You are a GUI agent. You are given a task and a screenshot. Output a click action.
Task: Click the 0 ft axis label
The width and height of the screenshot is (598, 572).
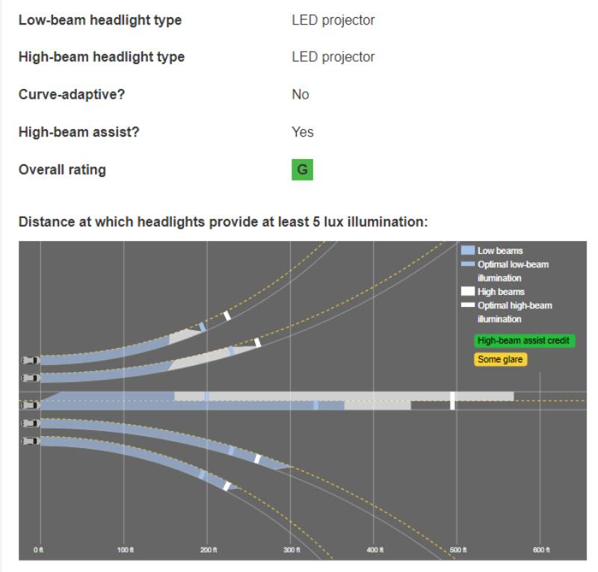coord(39,550)
